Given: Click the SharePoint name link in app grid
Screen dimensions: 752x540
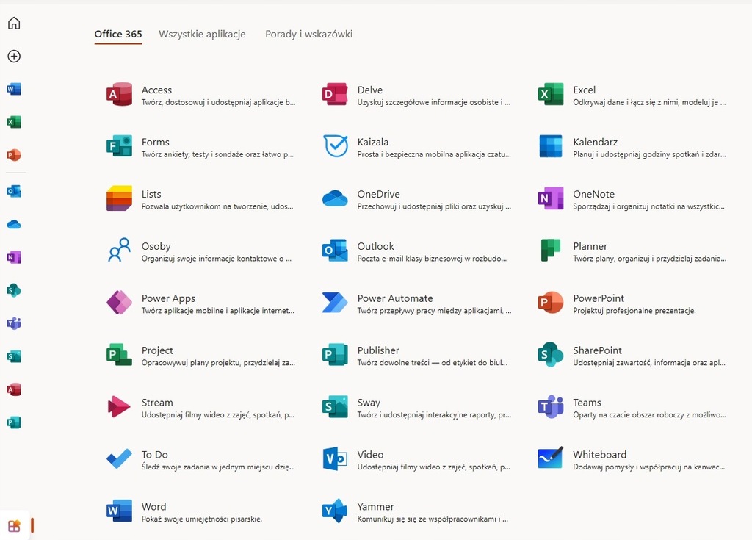Looking at the screenshot, I should click(597, 350).
